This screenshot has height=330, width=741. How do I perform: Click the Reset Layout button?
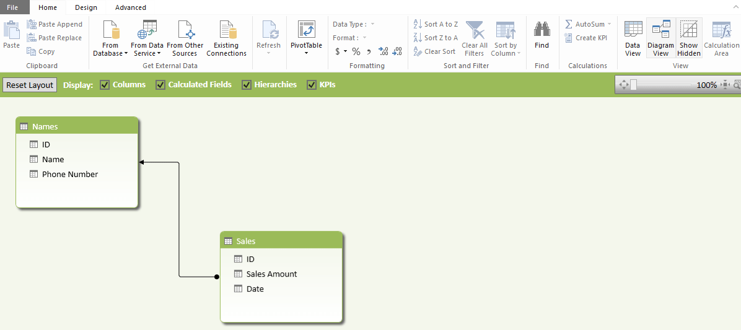coord(30,85)
